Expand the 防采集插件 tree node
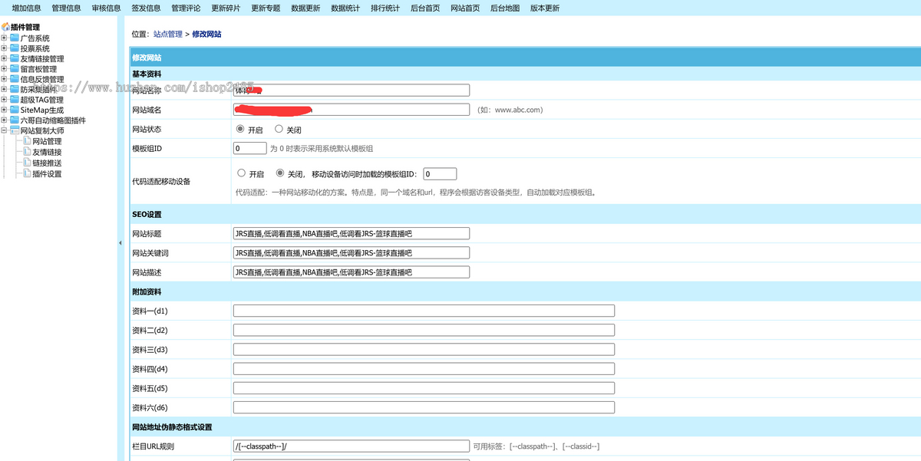921x461 pixels. tap(5, 90)
